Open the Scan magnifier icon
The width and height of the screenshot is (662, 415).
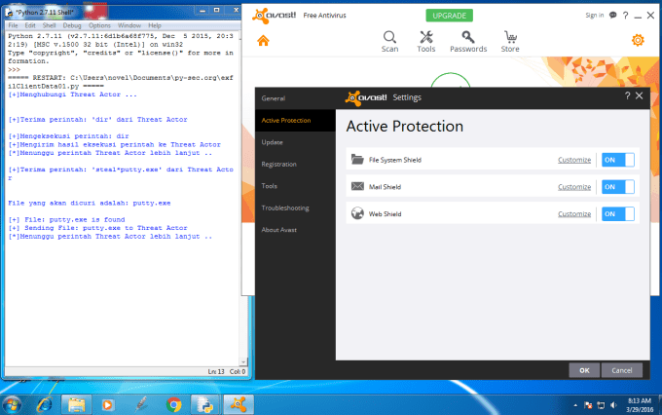(x=389, y=37)
